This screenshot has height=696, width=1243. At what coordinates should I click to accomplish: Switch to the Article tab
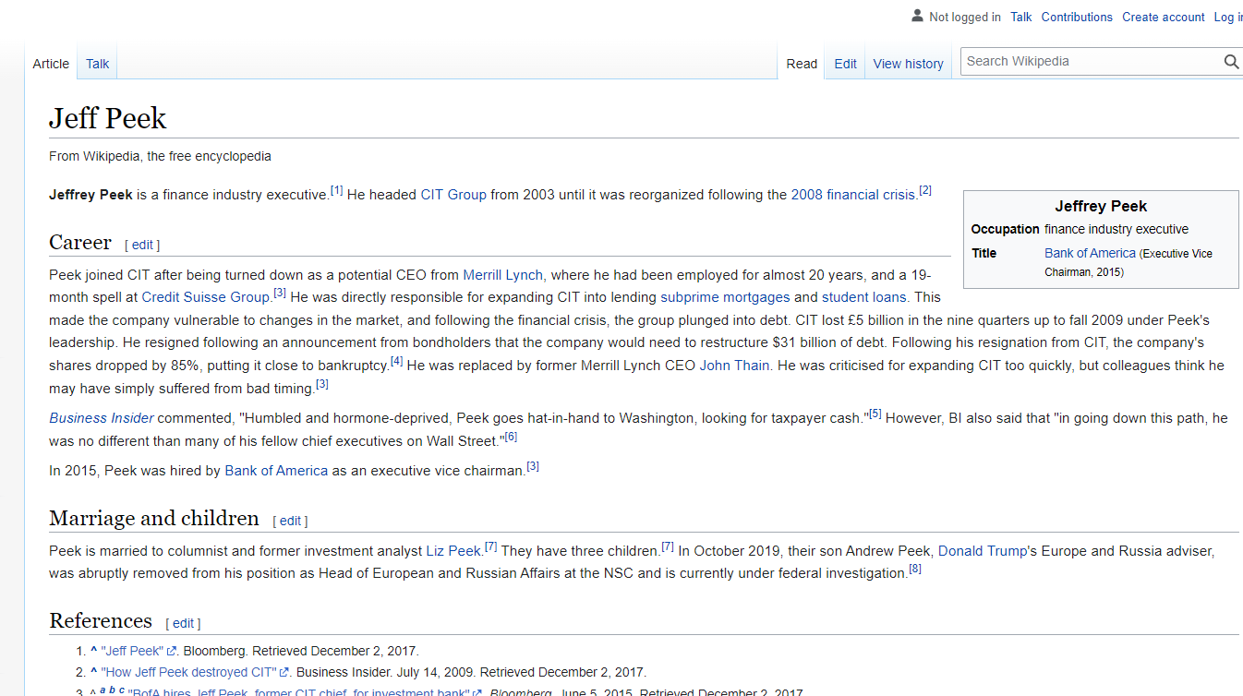point(51,64)
